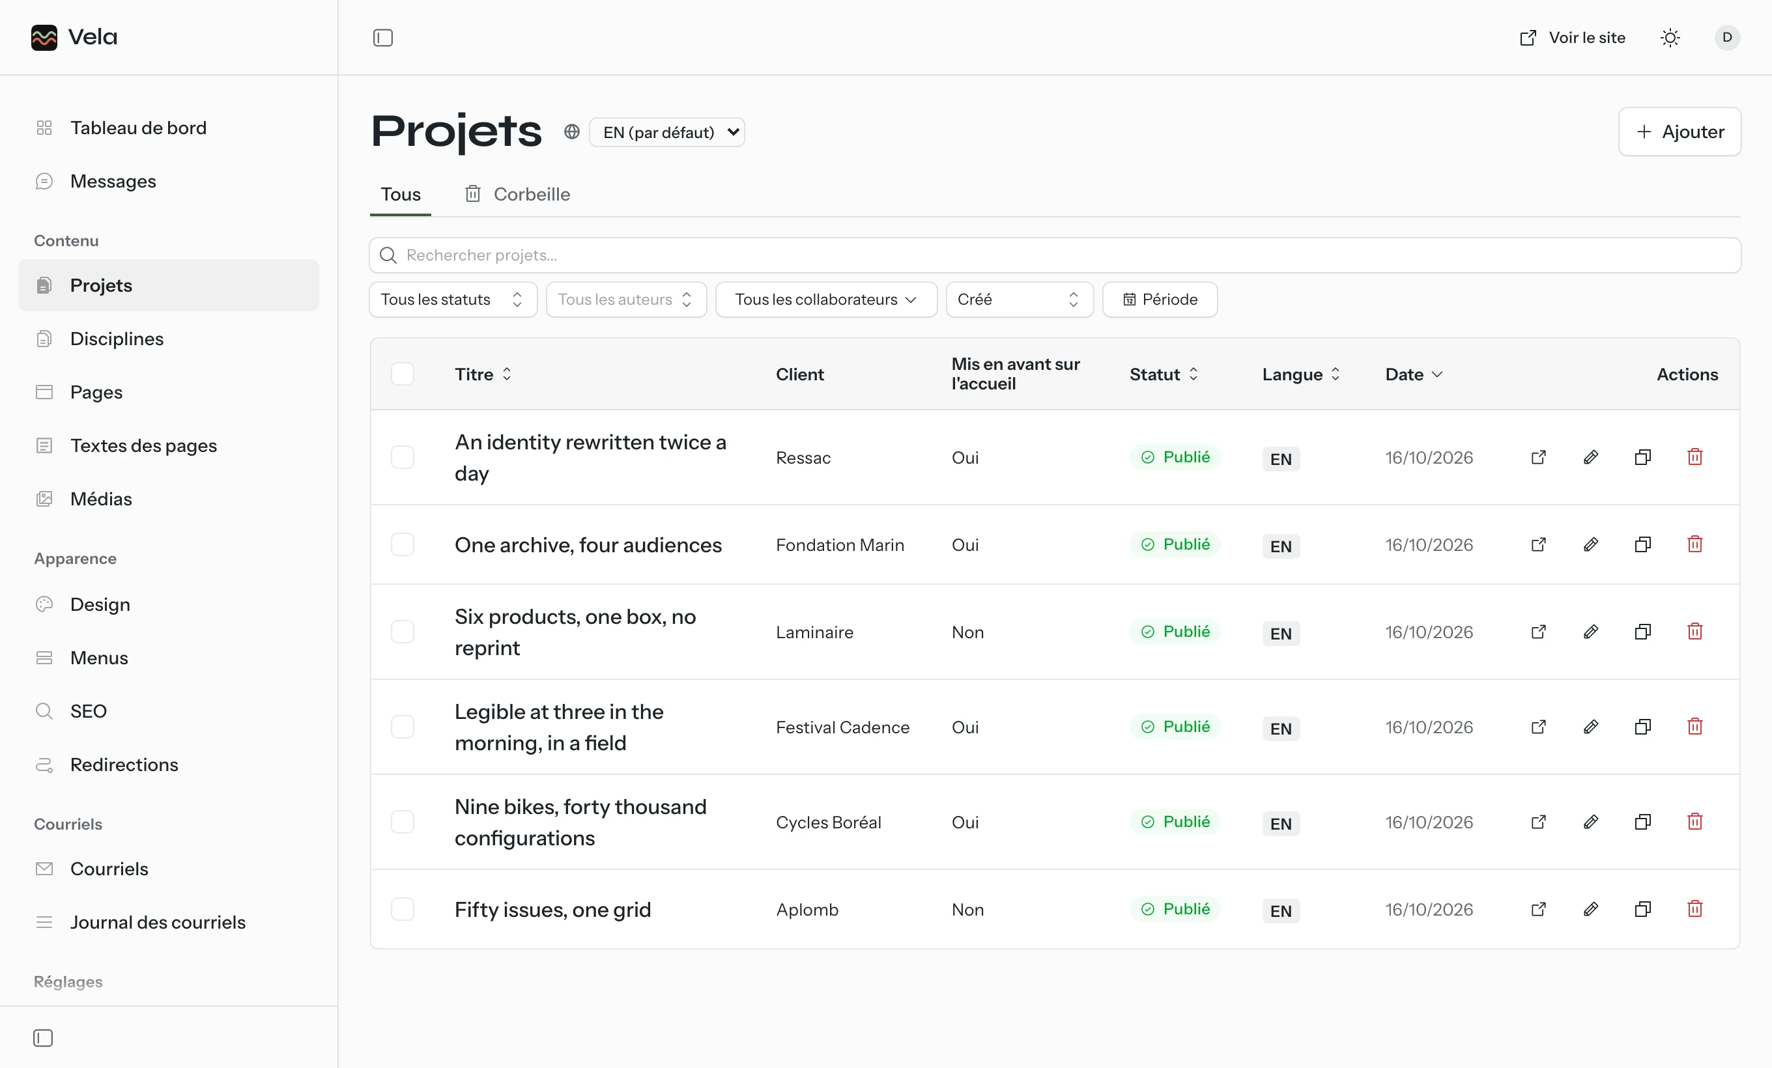Open the 'Nine bikes, forty thousand configurations' title

coord(580,822)
